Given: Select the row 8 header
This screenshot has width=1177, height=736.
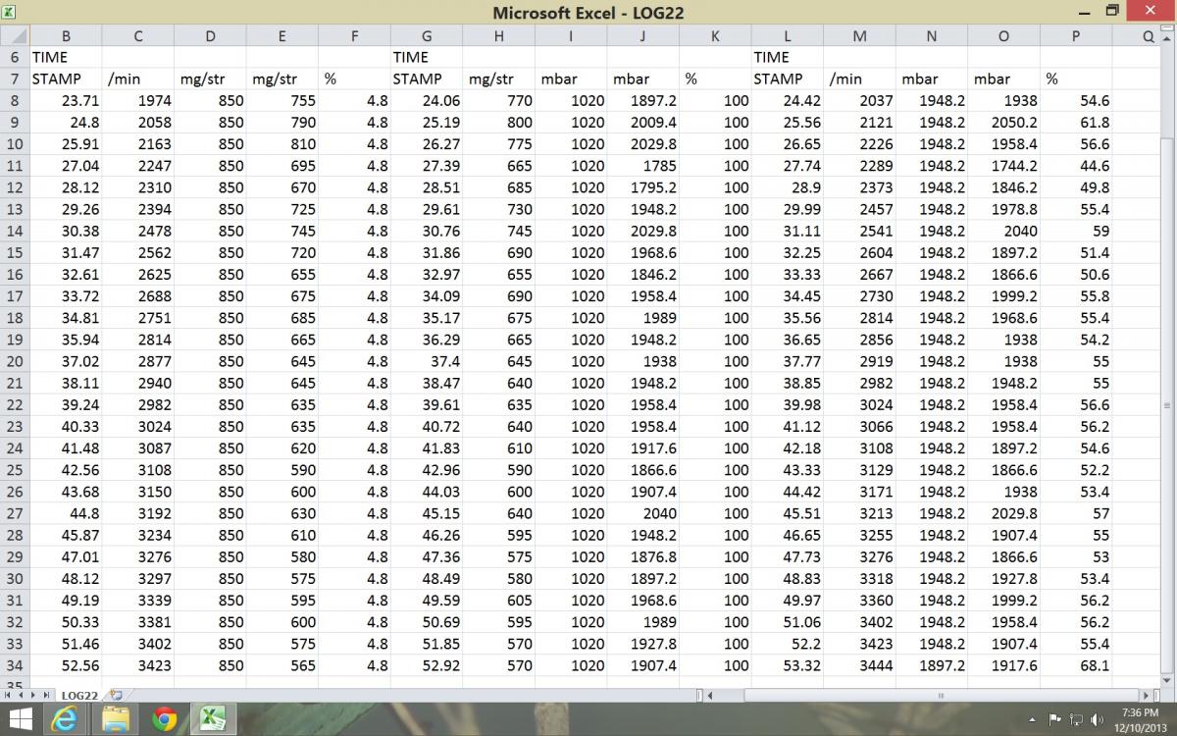Looking at the screenshot, I should pos(15,100).
